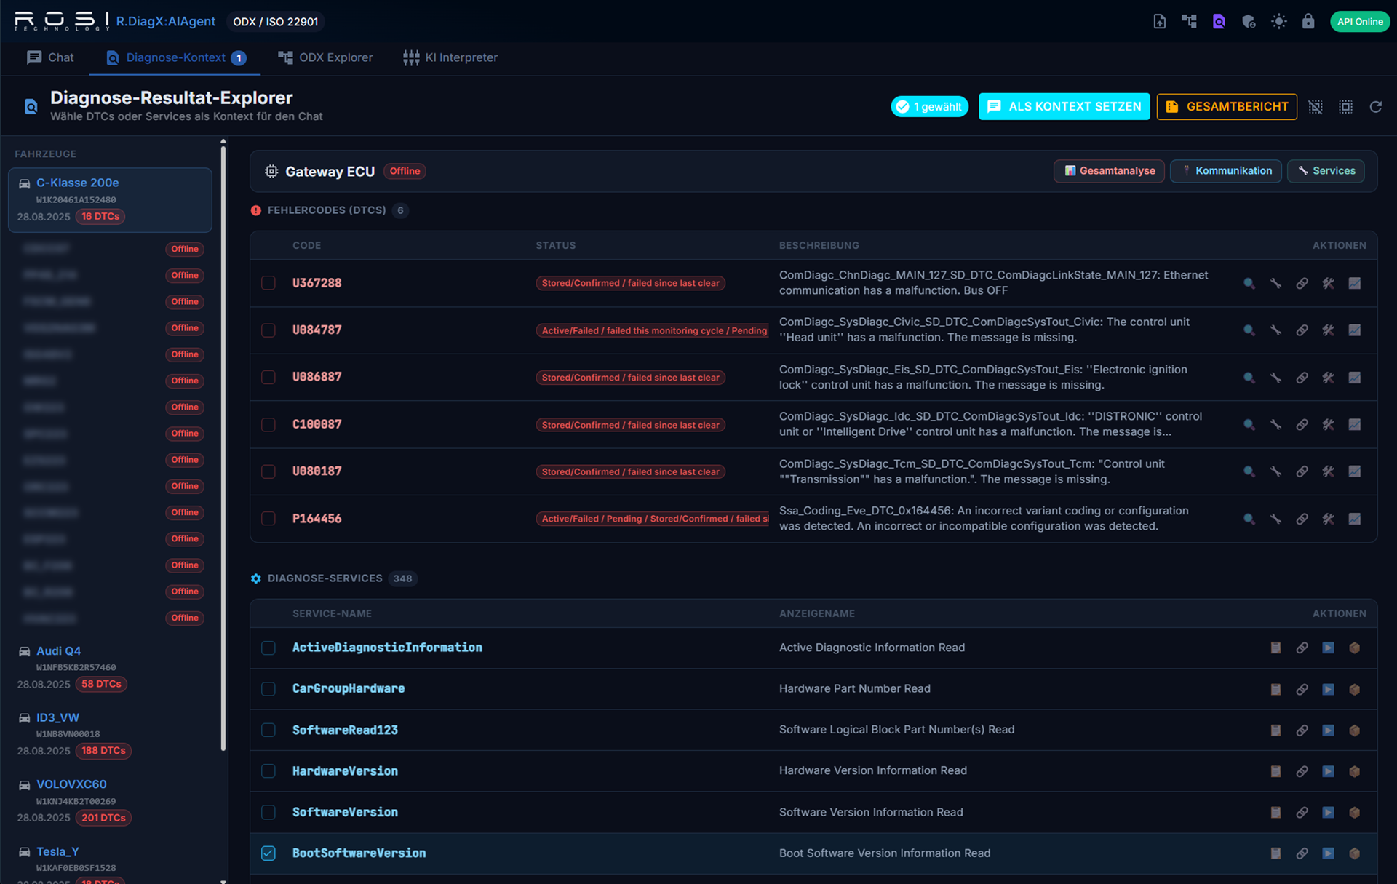Click the '188 DTCs' badge on ID3_VW
The image size is (1397, 884).
103,751
